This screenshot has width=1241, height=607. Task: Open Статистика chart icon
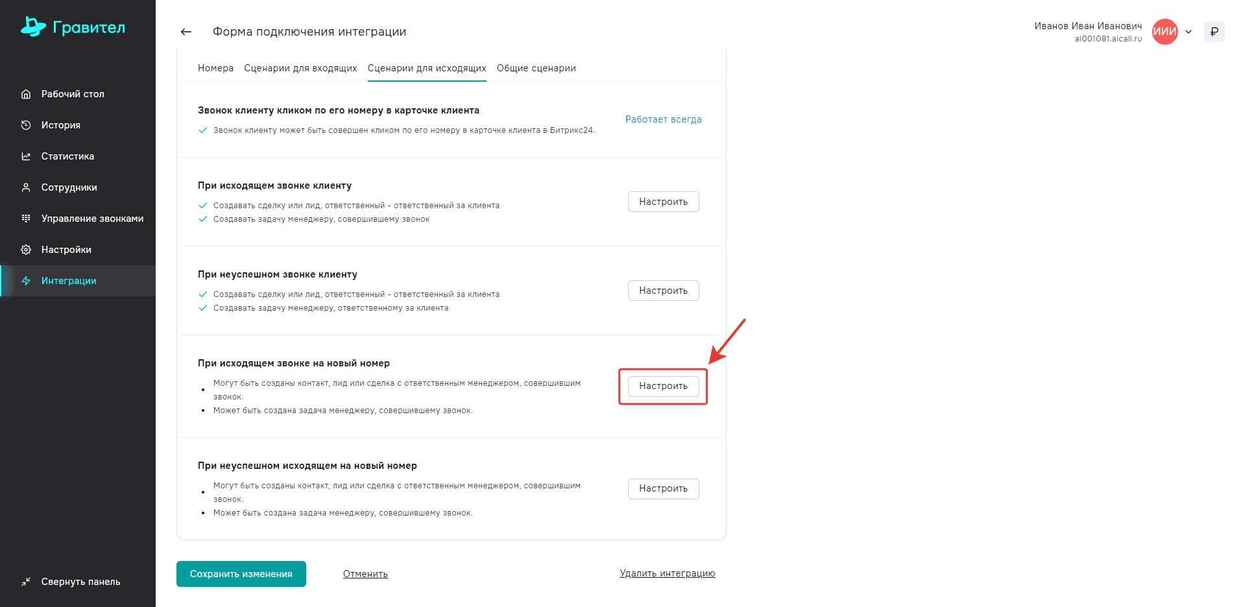click(26, 156)
